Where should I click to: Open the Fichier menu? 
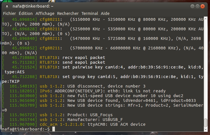pyautogui.click(x=9, y=13)
